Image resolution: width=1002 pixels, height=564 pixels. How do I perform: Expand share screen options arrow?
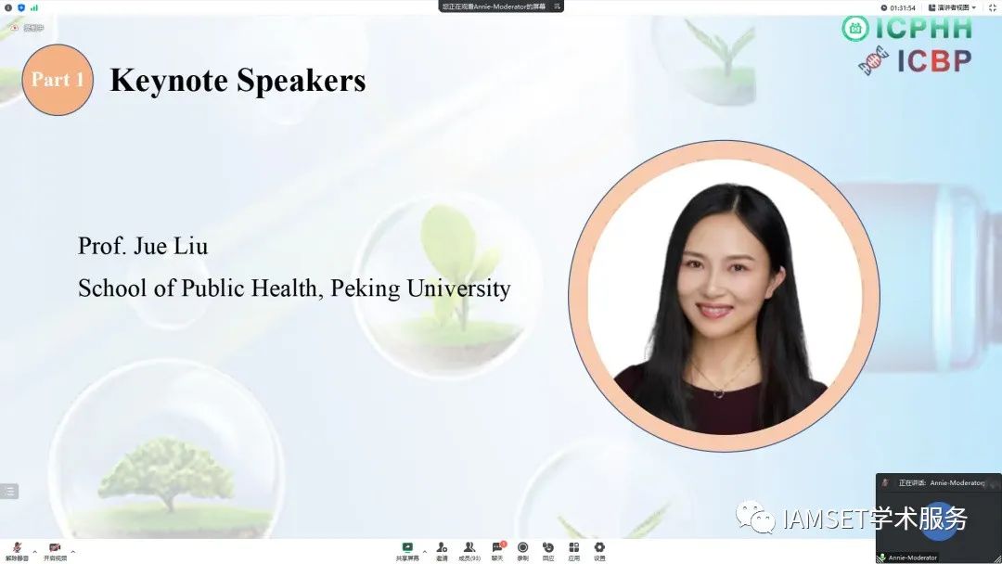click(425, 551)
